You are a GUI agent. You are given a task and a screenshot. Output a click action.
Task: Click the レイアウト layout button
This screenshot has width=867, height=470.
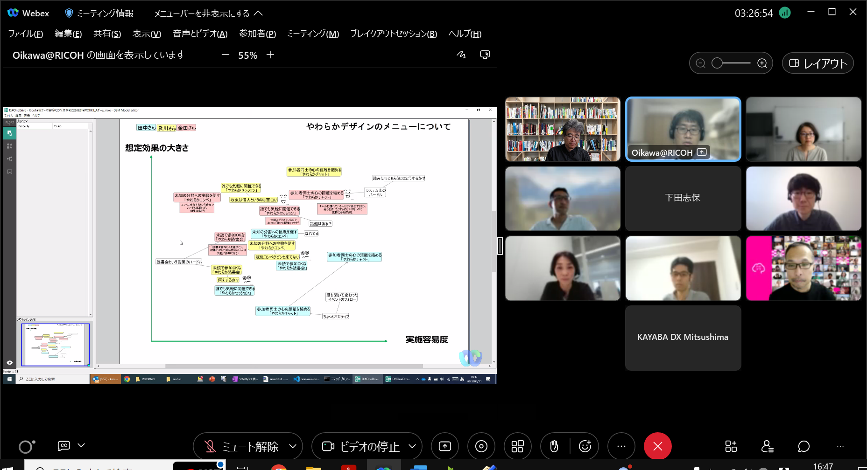(818, 63)
